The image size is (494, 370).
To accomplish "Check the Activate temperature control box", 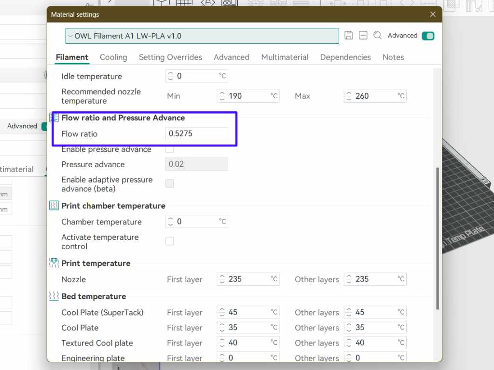I will tap(169, 241).
